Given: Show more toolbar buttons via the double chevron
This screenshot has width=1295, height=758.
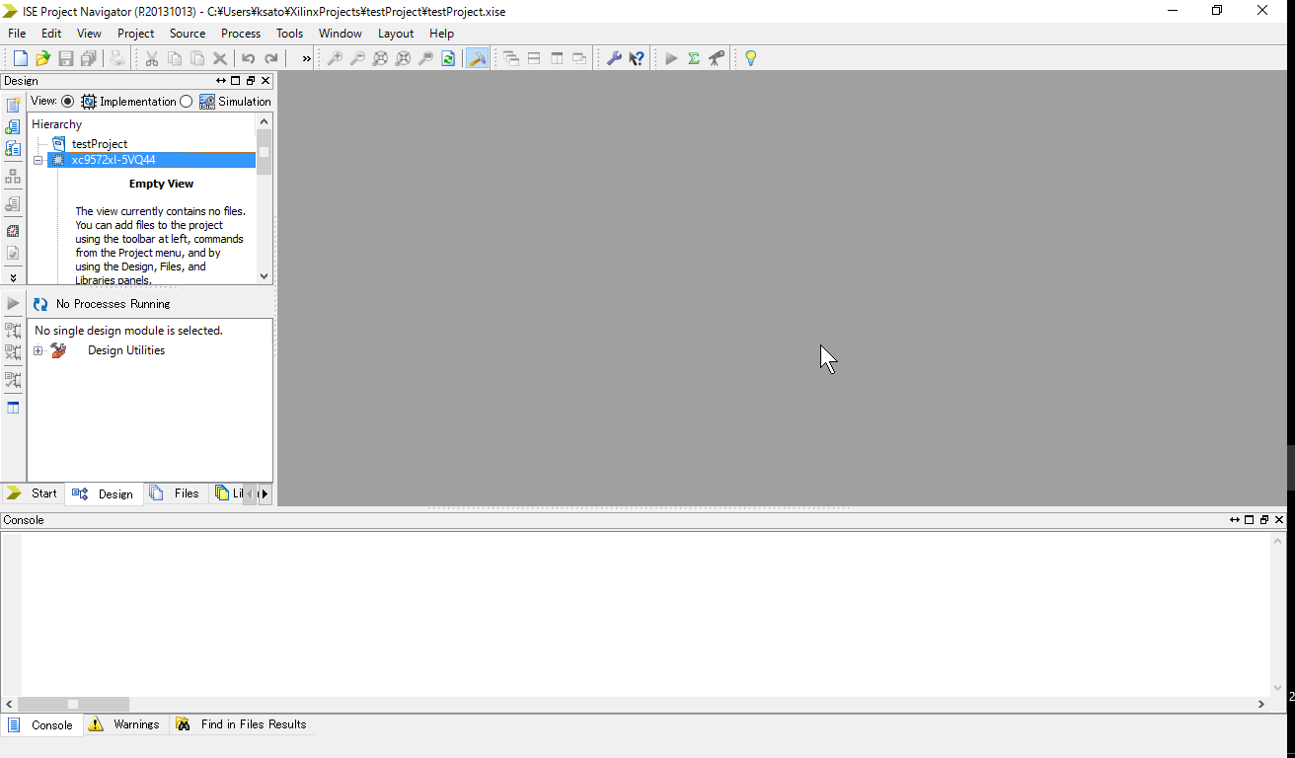Looking at the screenshot, I should tap(306, 59).
